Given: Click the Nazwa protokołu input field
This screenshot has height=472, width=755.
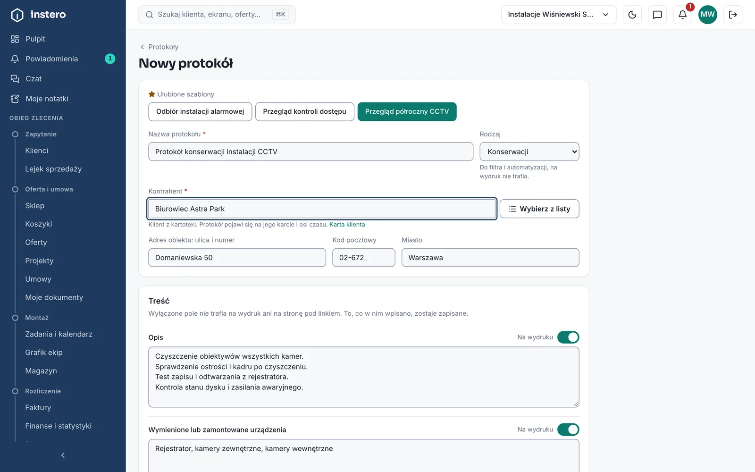Looking at the screenshot, I should pyautogui.click(x=310, y=152).
